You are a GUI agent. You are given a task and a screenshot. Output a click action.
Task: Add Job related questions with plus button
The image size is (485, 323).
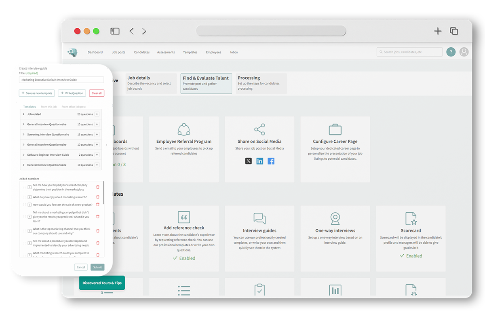pos(97,114)
